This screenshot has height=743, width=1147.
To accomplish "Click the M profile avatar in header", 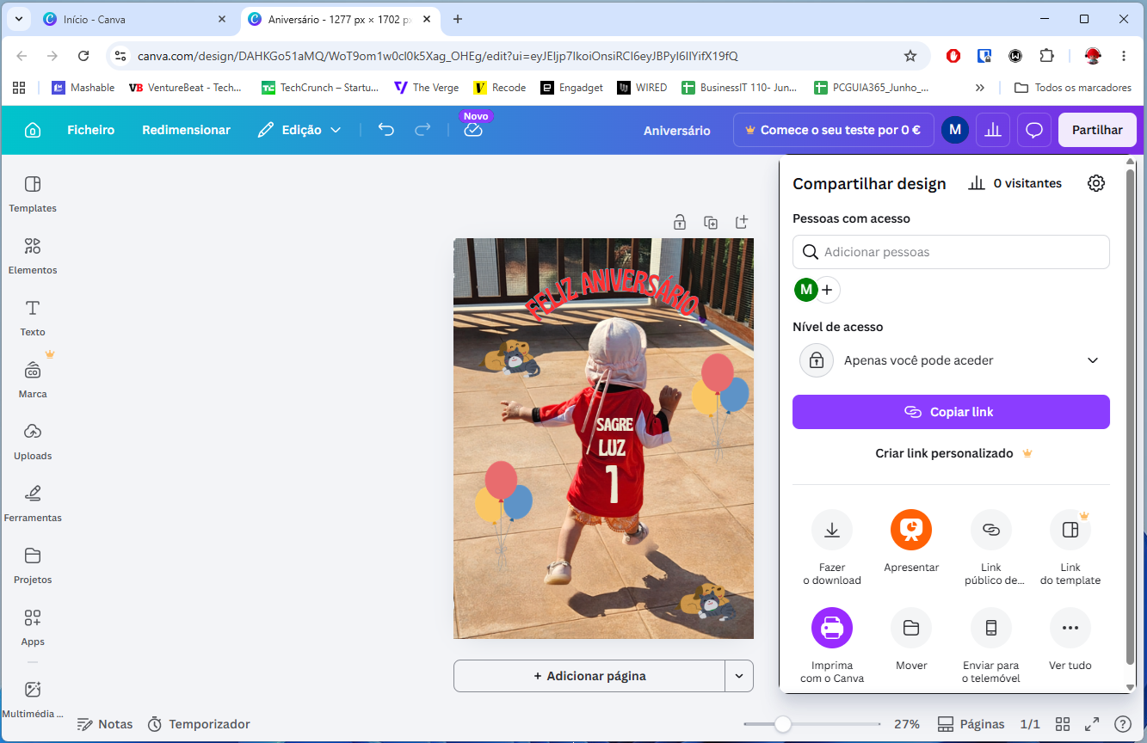I will (955, 130).
